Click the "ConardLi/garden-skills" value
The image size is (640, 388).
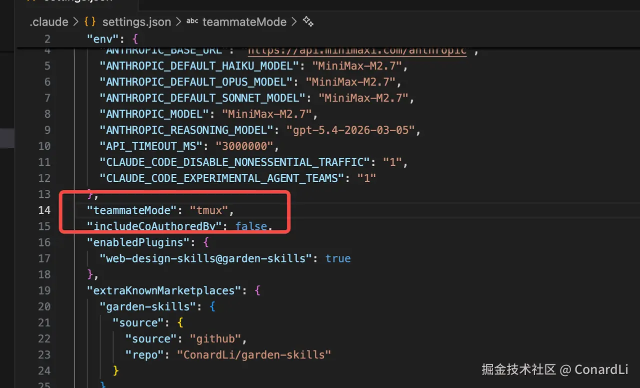pyautogui.click(x=254, y=354)
